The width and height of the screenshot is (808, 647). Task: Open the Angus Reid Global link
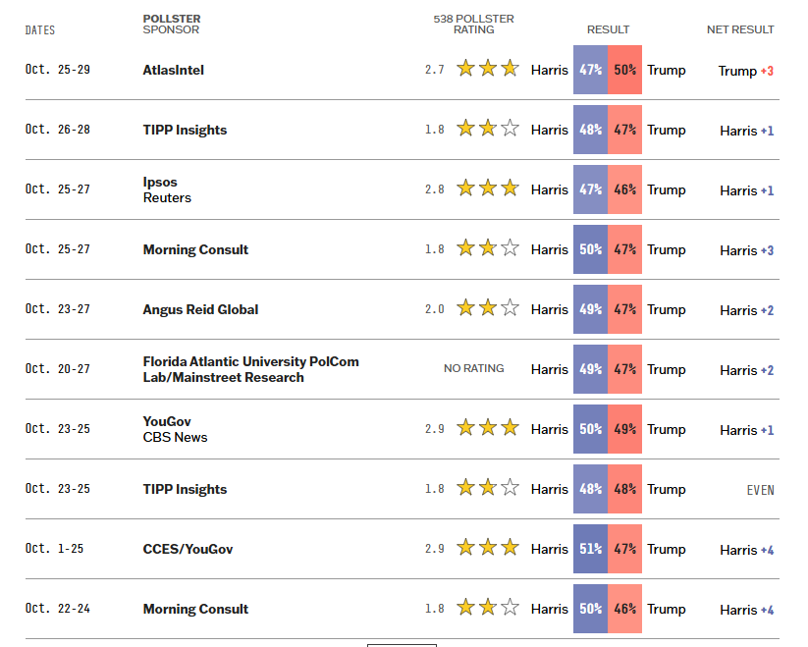click(200, 310)
